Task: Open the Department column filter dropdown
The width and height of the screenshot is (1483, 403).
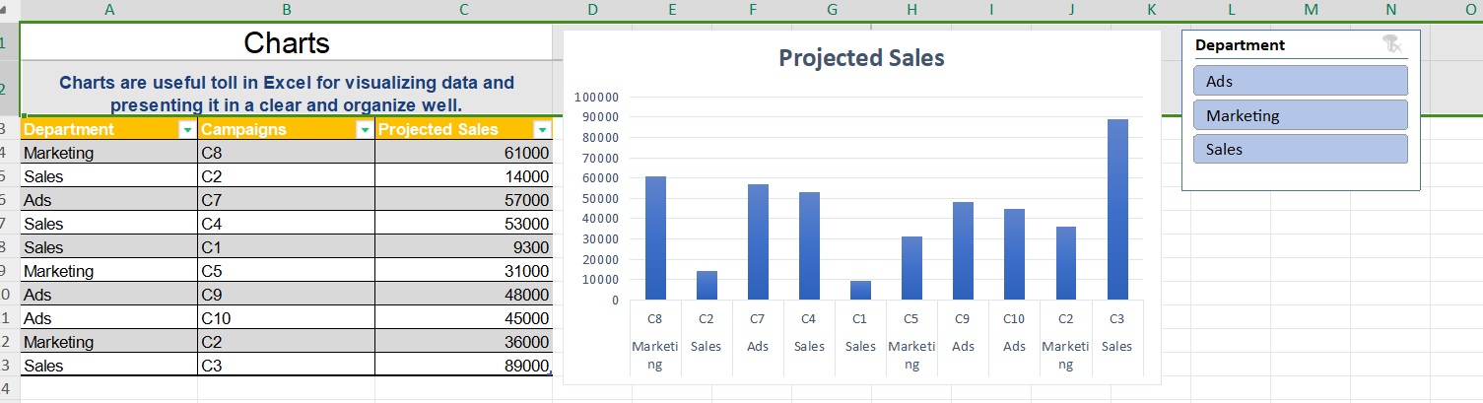Action: coord(187,130)
